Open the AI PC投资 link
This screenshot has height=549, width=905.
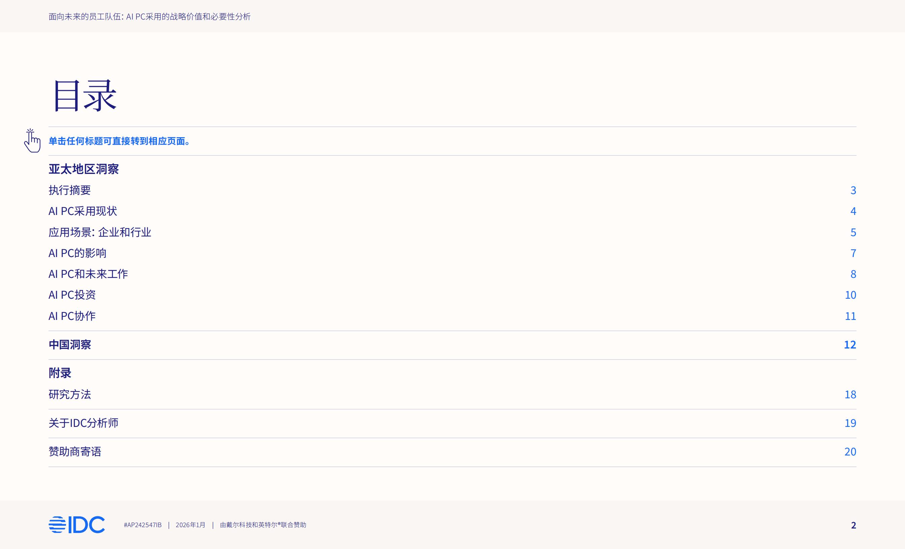(72, 295)
